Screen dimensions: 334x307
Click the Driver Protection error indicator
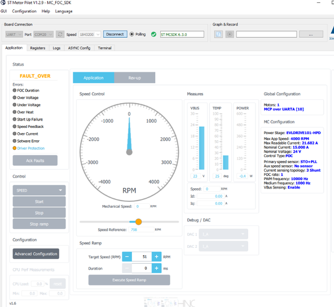click(x=15, y=148)
